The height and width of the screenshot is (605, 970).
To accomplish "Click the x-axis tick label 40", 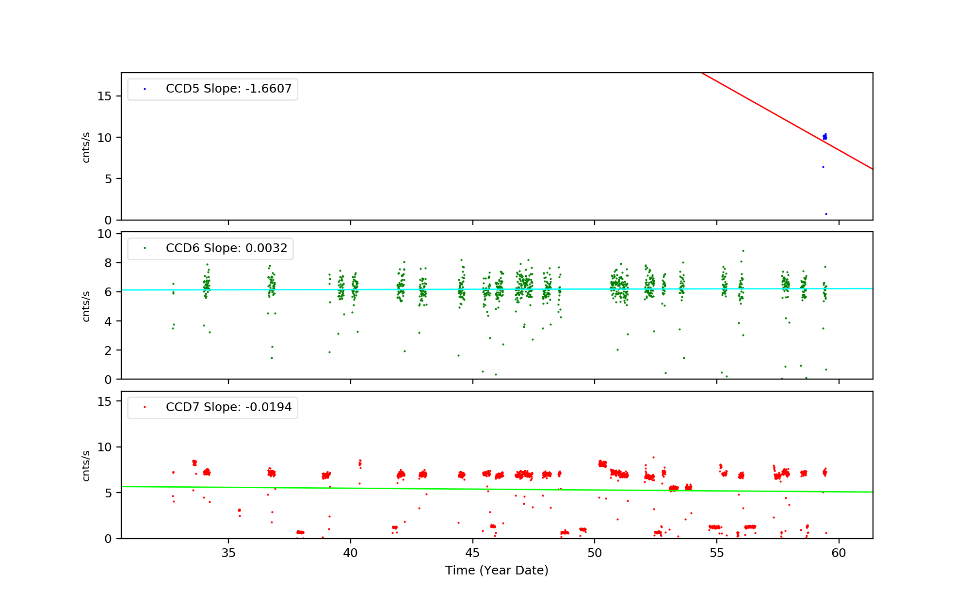I will click(x=350, y=553).
